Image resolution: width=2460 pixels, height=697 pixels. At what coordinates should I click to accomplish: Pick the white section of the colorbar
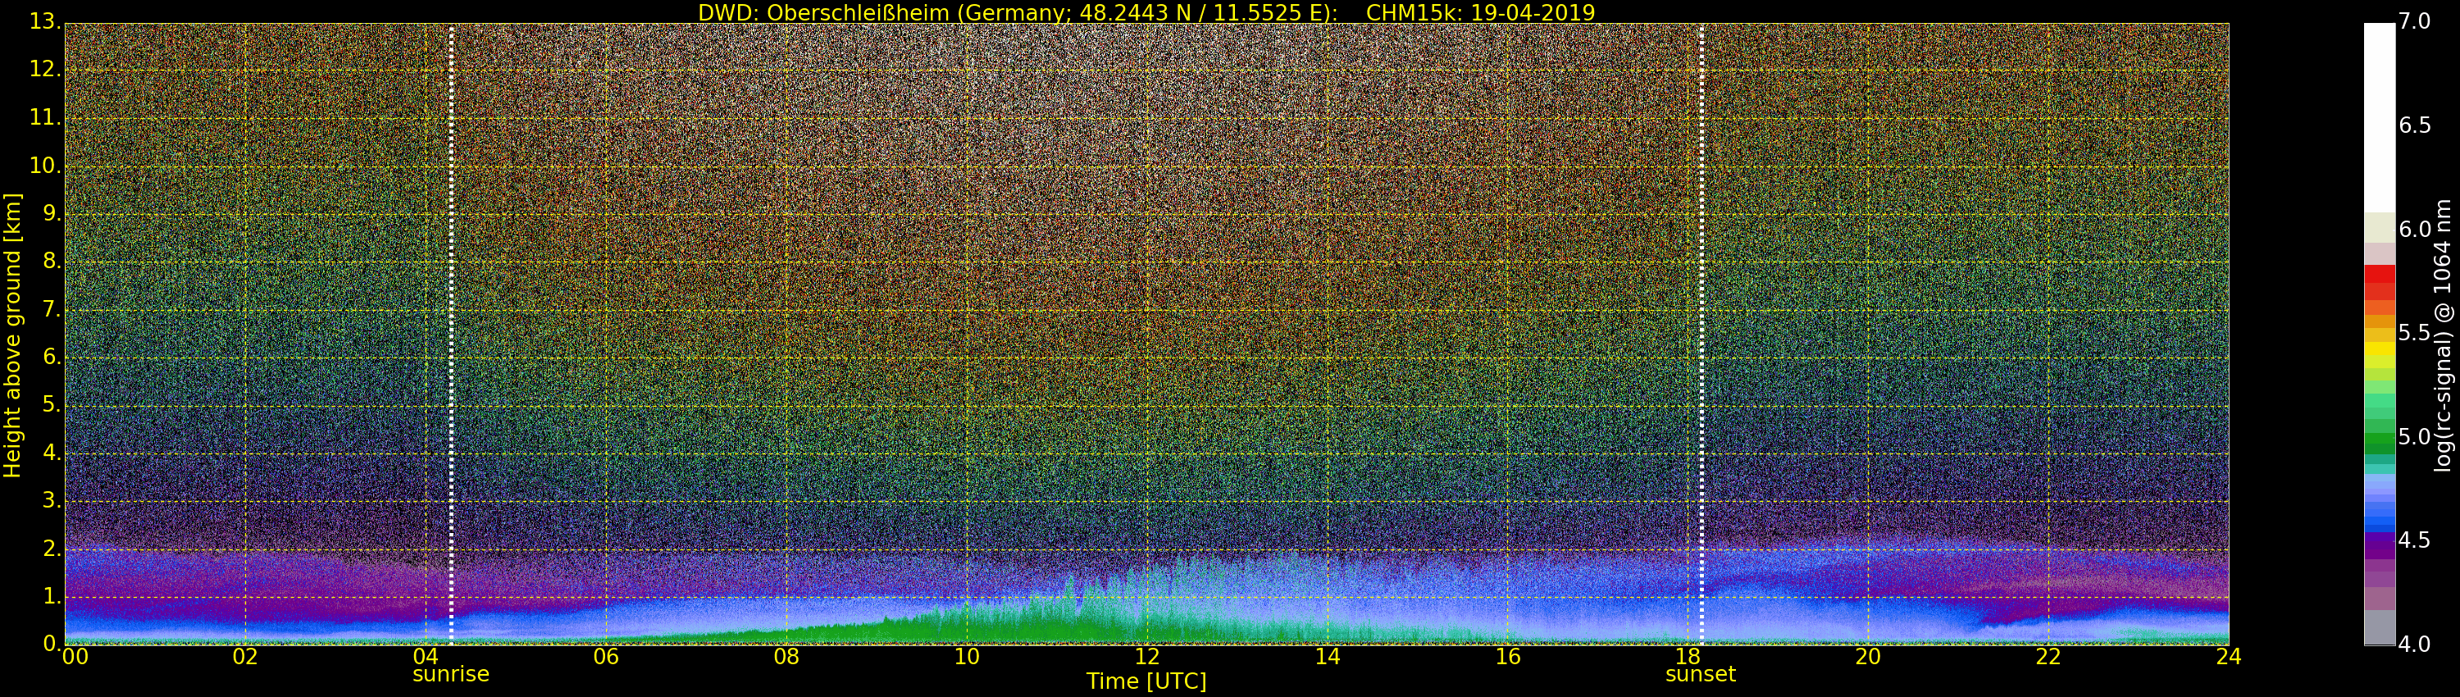(2379, 115)
